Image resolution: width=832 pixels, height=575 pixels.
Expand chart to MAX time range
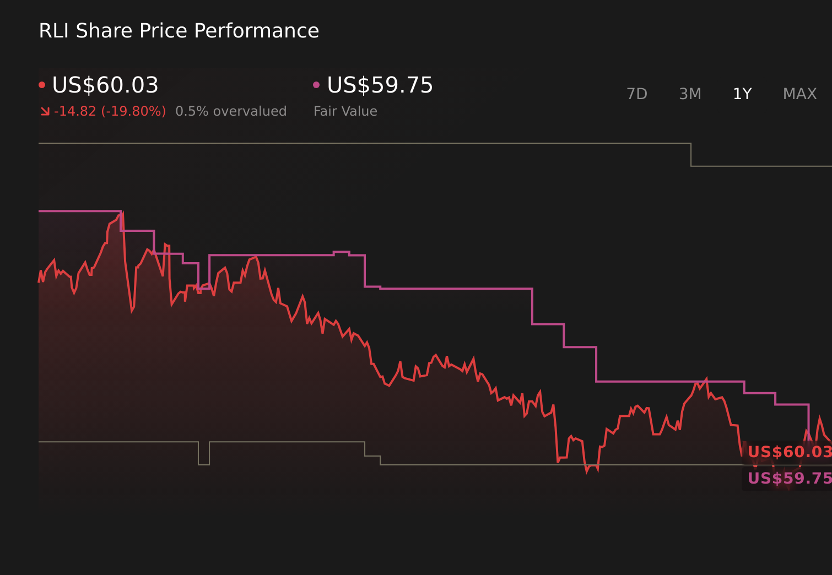click(x=799, y=94)
